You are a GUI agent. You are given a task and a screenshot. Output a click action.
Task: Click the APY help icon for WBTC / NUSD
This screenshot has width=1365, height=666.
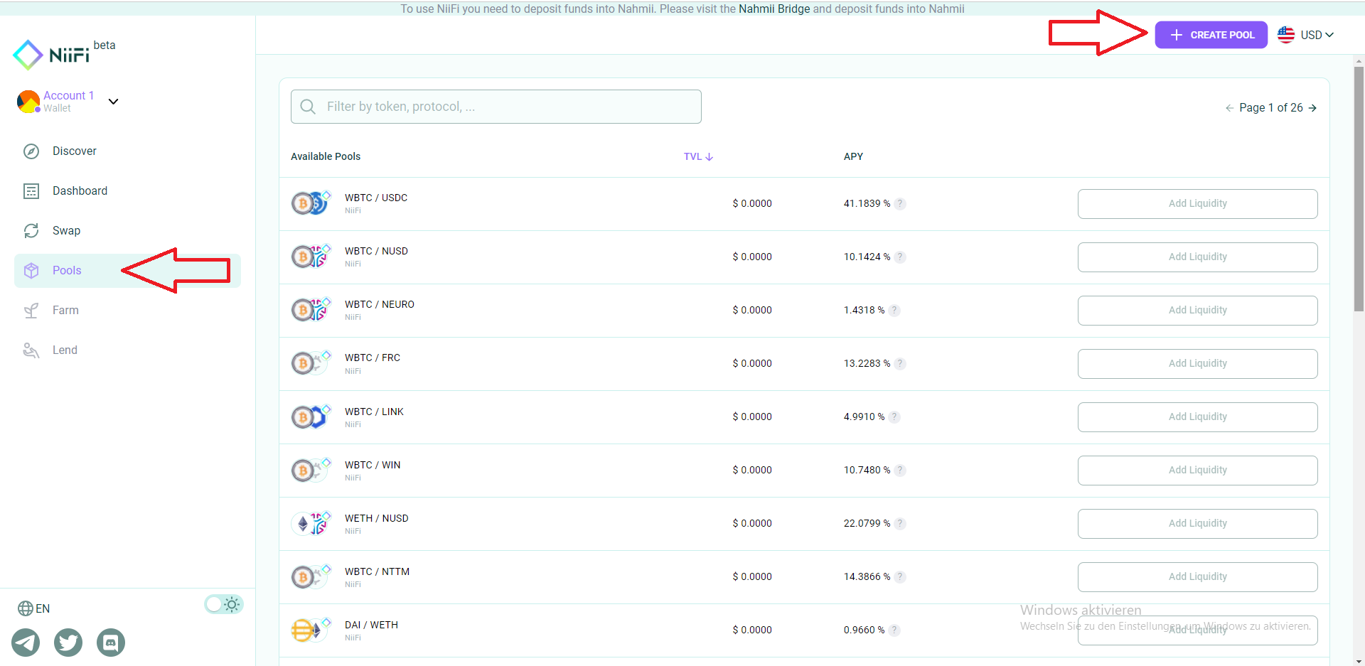click(900, 257)
